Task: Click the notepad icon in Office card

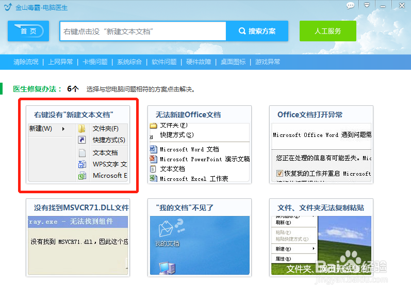Action: [153, 169]
